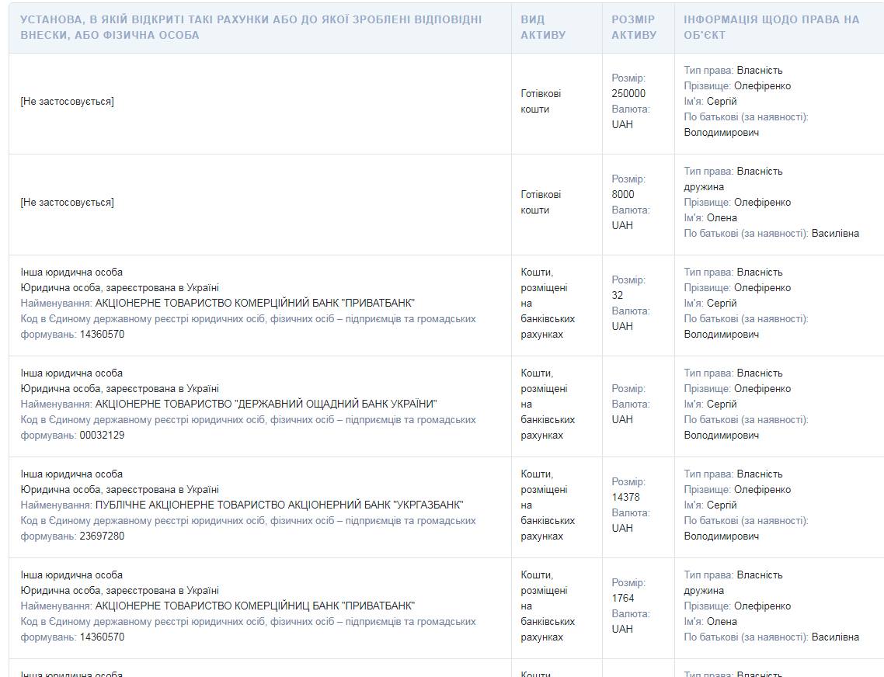Click the amount 32 in the first ПриватБанк row
The height and width of the screenshot is (677, 884).
pyautogui.click(x=618, y=295)
